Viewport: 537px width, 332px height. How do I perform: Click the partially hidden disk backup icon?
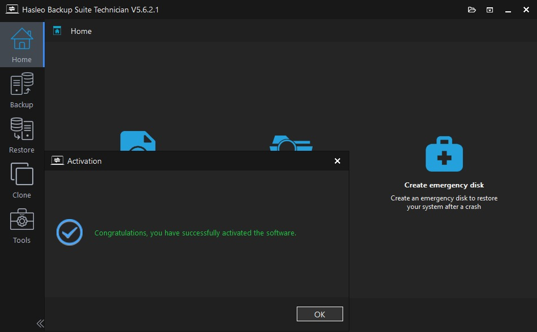point(291,143)
